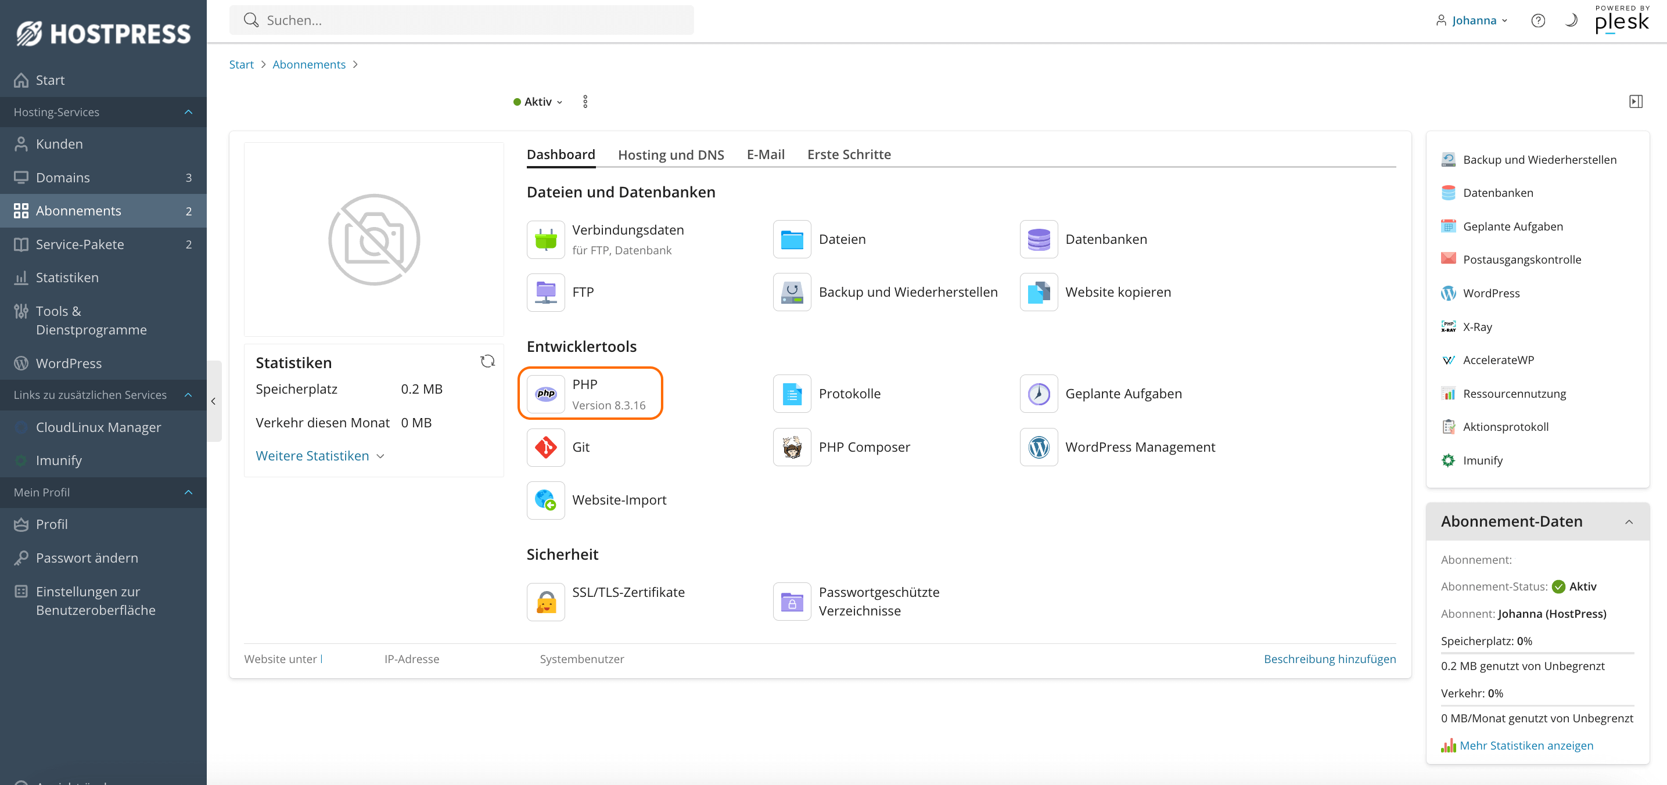The image size is (1667, 785).
Task: Open the Aktiv status dropdown
Action: pyautogui.click(x=538, y=102)
